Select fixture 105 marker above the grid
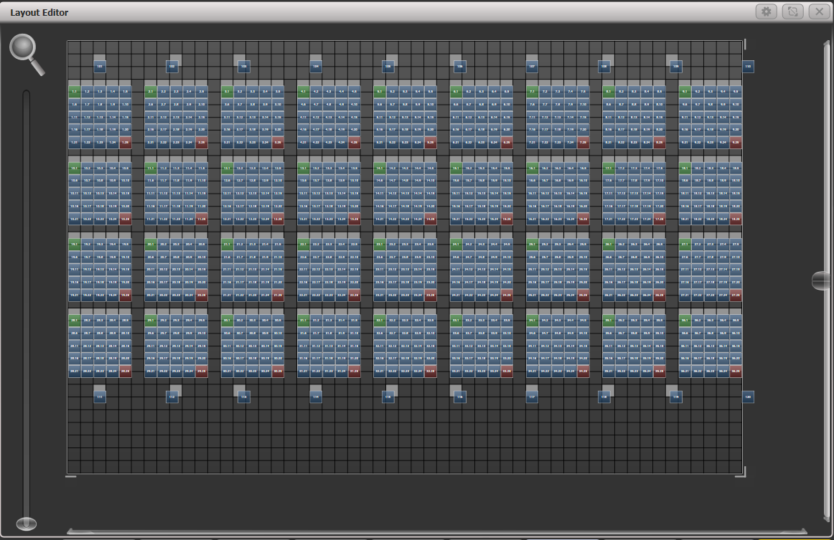 [x=388, y=66]
